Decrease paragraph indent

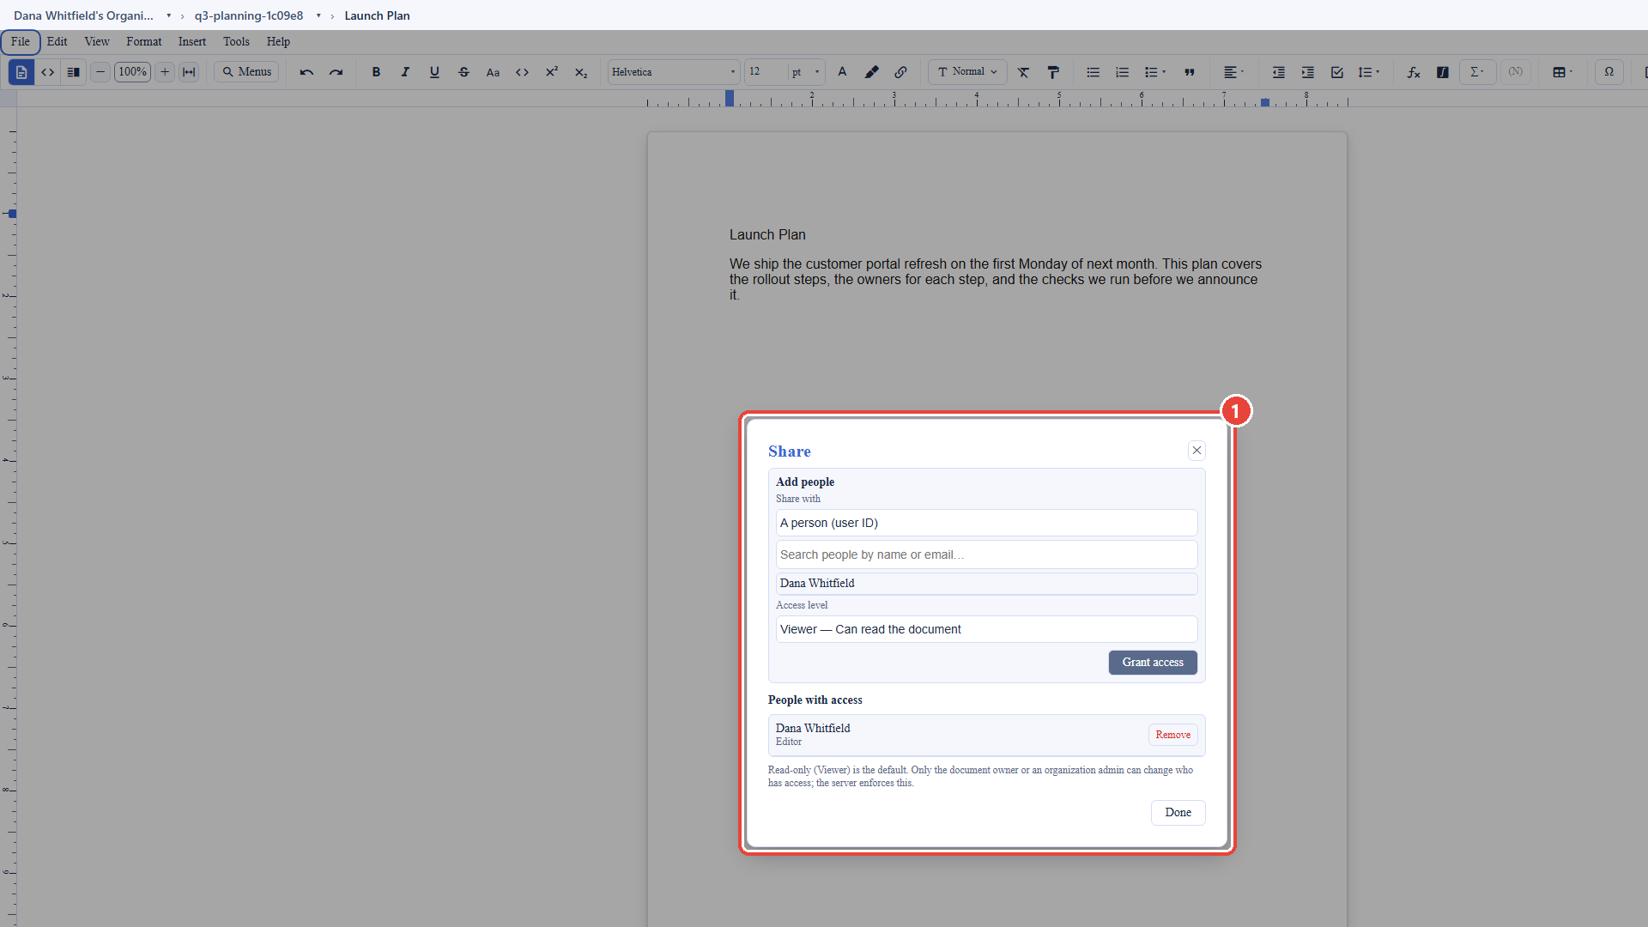tap(1278, 72)
